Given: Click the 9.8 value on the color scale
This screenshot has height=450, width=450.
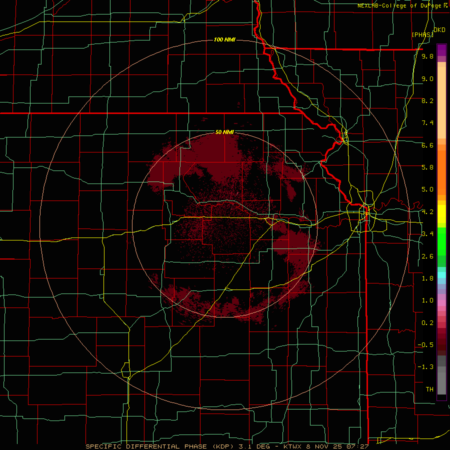Looking at the screenshot, I should [427, 56].
